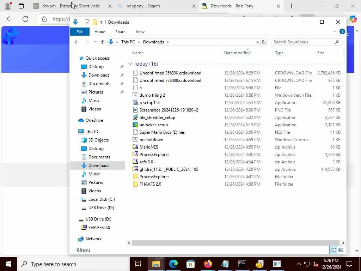Go up one level with the Up arrow

pyautogui.click(x=103, y=42)
